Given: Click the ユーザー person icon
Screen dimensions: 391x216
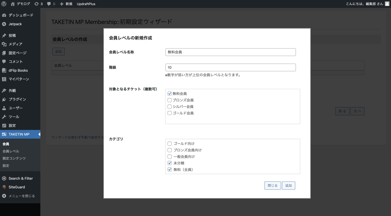Looking at the screenshot, I should pos(4,108).
